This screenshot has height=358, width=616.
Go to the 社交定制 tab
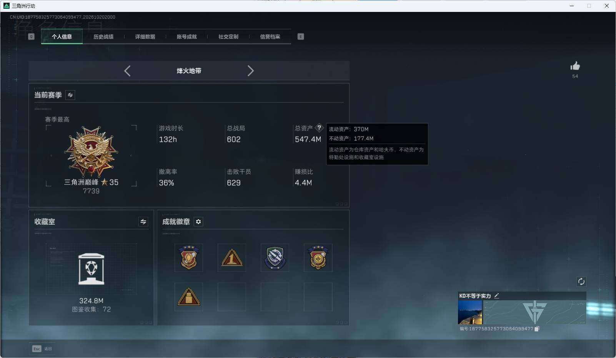pos(228,36)
